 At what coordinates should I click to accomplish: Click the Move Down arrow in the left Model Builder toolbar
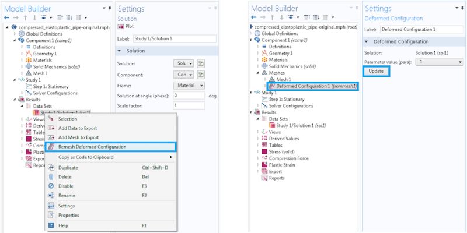tap(34, 18)
